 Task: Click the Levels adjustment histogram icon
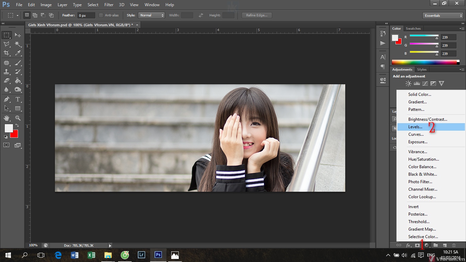(x=417, y=83)
